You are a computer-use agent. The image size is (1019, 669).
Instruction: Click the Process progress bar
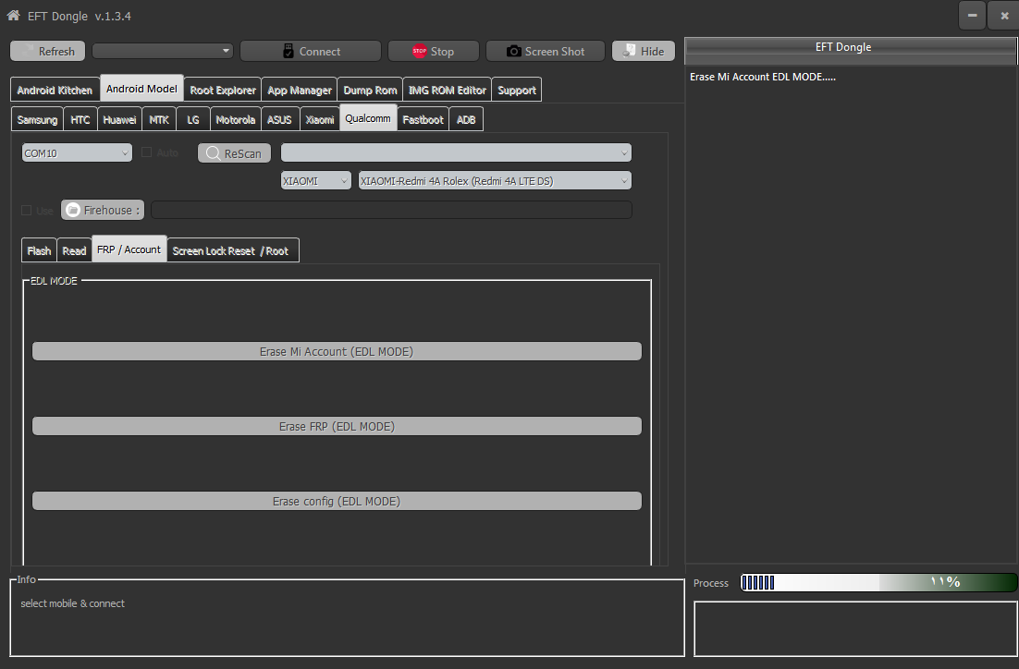(x=878, y=583)
